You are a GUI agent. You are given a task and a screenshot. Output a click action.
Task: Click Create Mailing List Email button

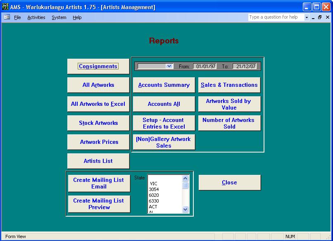point(99,183)
